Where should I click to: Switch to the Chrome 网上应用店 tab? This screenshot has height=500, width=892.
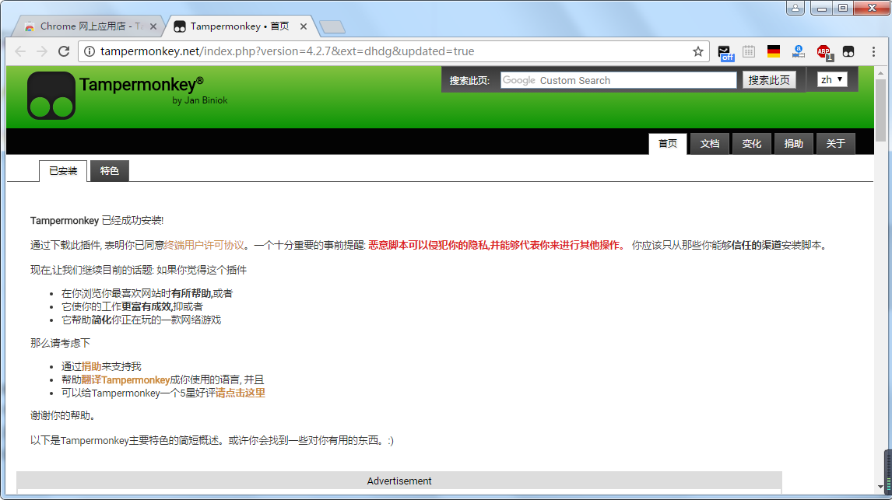pyautogui.click(x=88, y=26)
